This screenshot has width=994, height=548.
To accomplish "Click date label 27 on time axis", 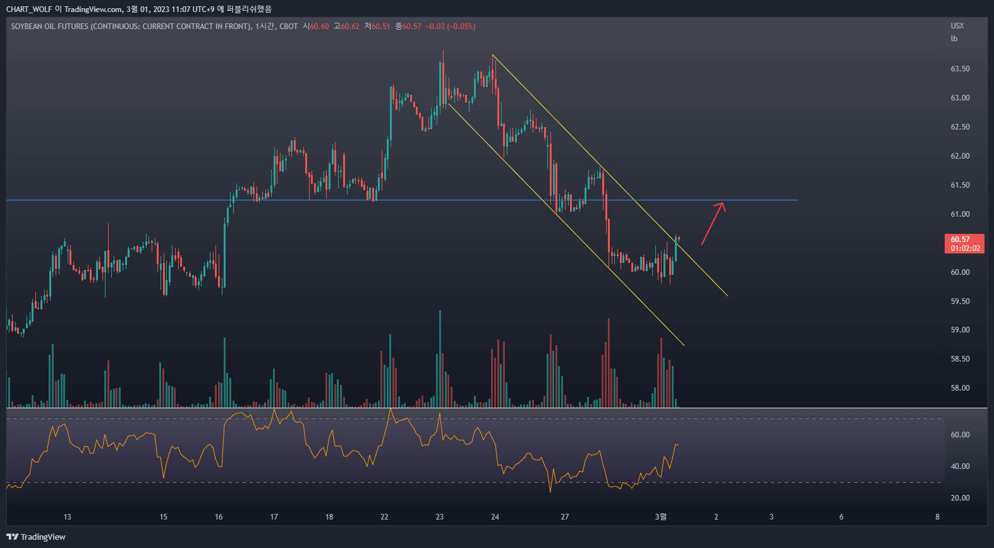I will [x=565, y=517].
